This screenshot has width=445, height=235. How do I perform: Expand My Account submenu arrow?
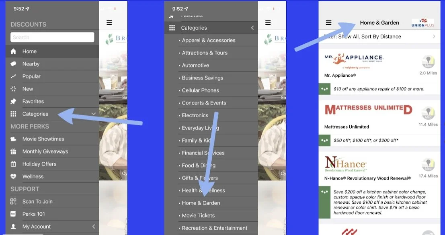[x=94, y=227]
